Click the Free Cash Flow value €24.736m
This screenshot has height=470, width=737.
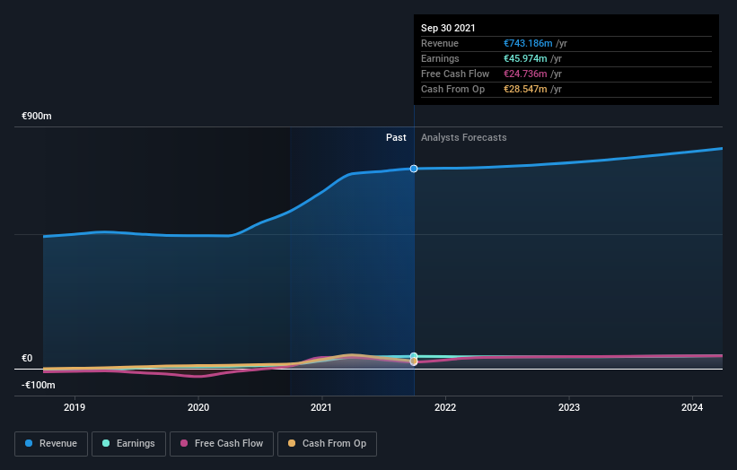[525, 74]
